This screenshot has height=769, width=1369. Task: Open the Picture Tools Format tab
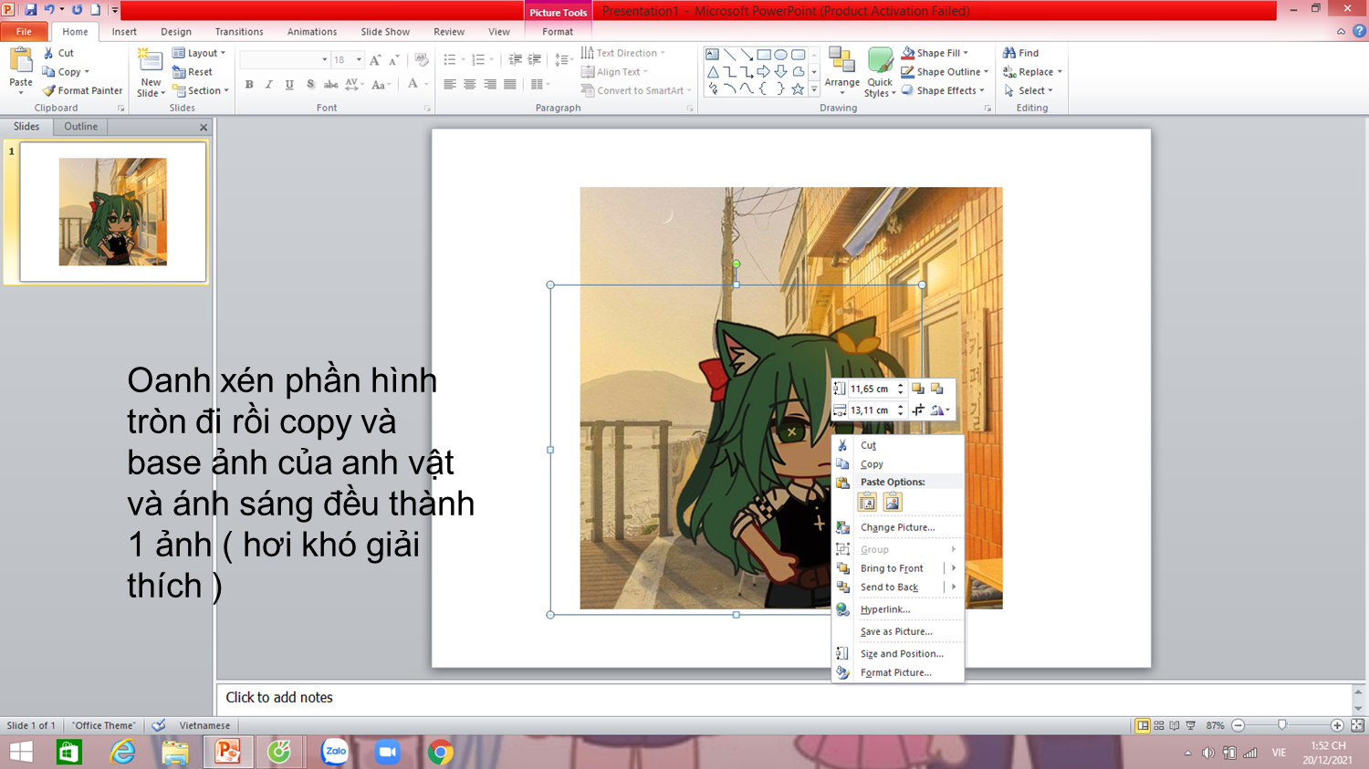(558, 31)
